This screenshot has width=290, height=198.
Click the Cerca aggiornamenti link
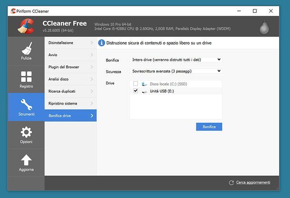pos(253,182)
